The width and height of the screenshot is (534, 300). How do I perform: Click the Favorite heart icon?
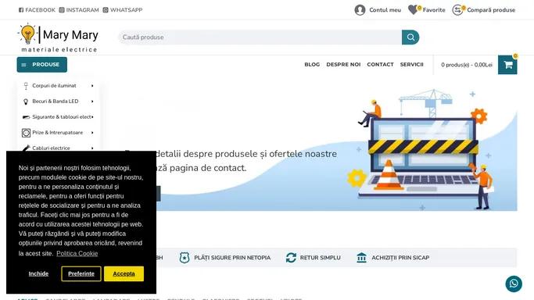413,10
